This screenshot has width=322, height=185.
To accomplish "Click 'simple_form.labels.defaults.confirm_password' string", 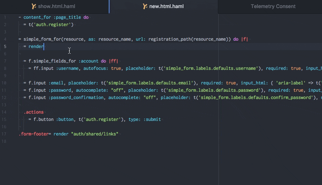I will coord(256,97).
